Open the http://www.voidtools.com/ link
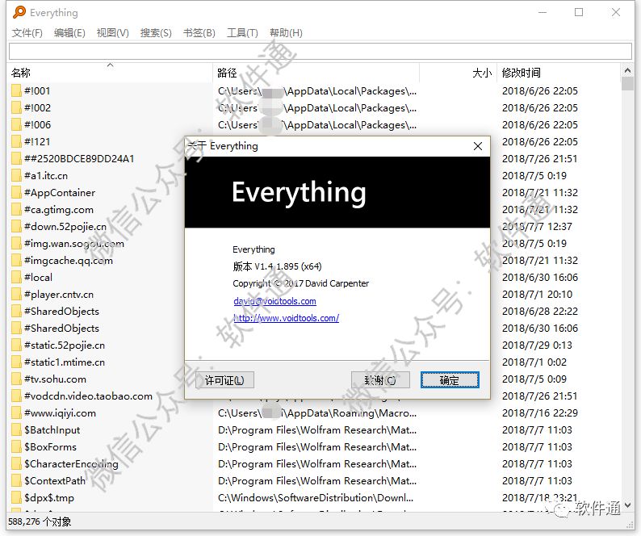Viewport: 641px width, 536px height. point(286,318)
